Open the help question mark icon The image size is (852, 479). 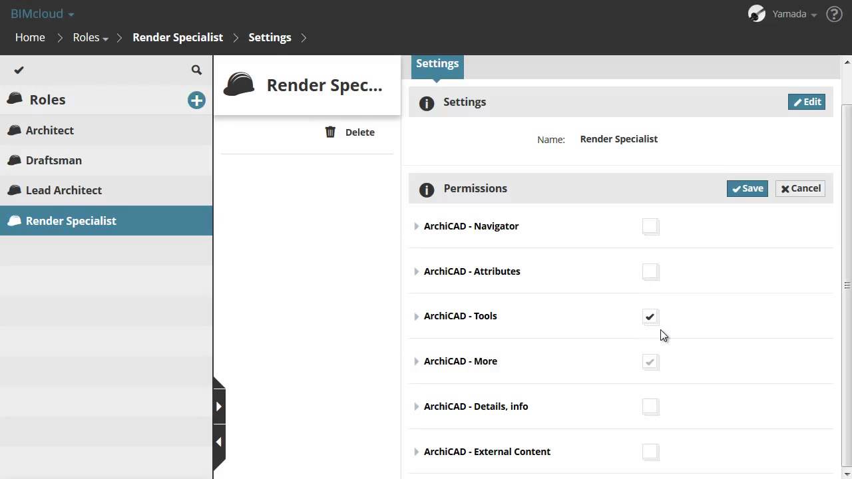pos(834,14)
